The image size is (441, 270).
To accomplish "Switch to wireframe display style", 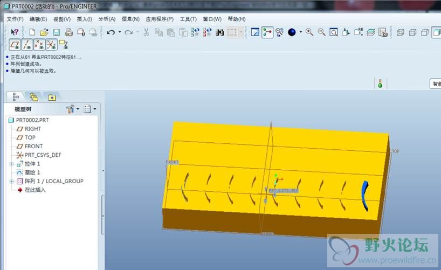I will coord(400,33).
